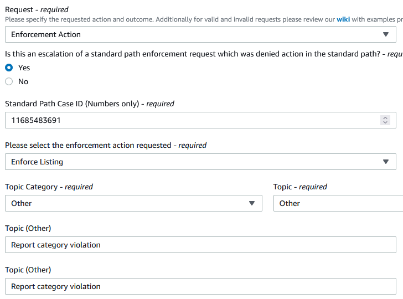Image resolution: width=403 pixels, height=299 pixels.
Task: Focus the first Topic (Other) text field
Action: point(200,245)
